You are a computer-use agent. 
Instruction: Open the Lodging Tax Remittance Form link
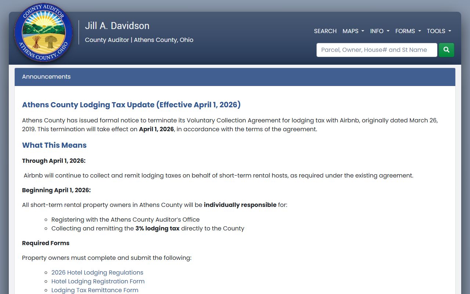click(x=95, y=290)
